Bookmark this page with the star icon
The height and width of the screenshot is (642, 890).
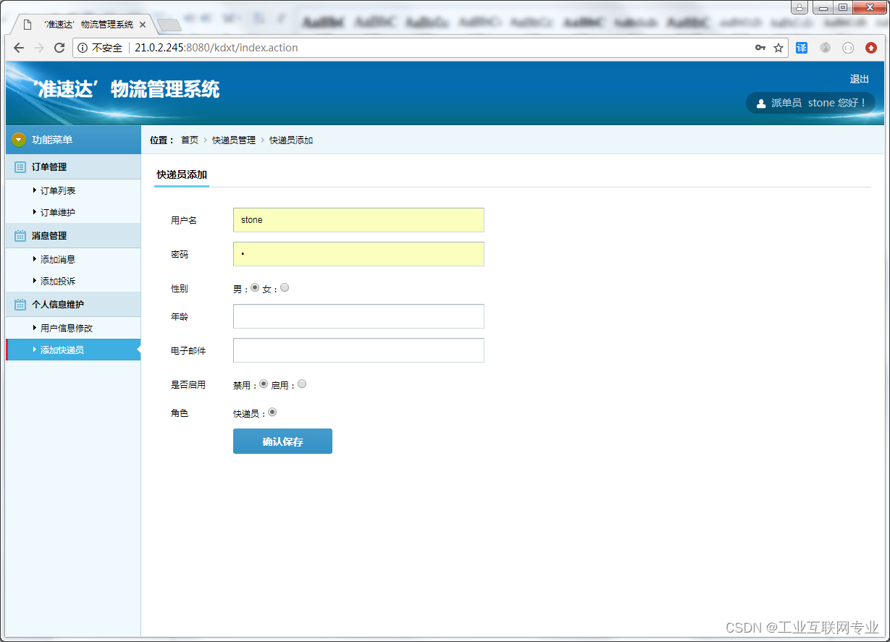pos(778,48)
